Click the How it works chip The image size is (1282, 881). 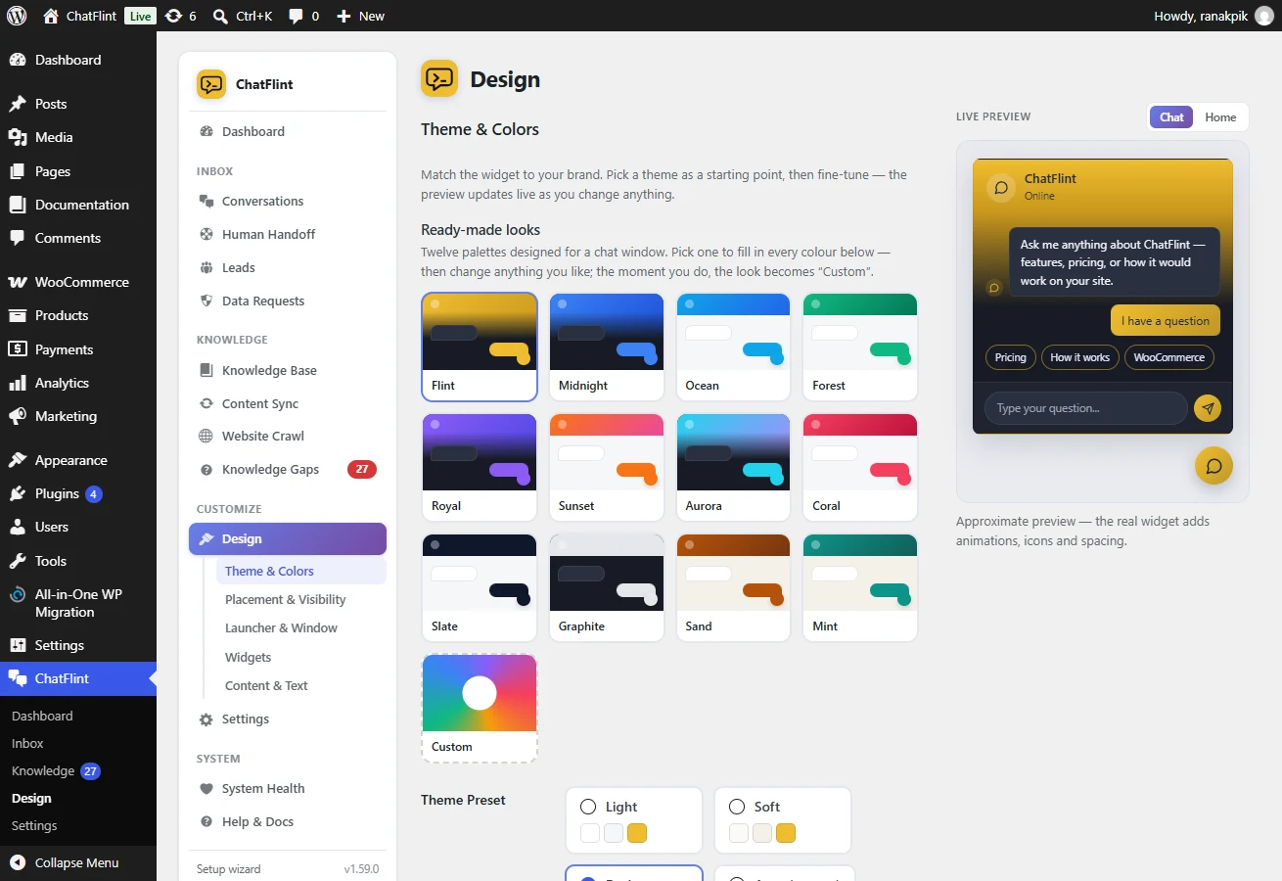(x=1079, y=357)
